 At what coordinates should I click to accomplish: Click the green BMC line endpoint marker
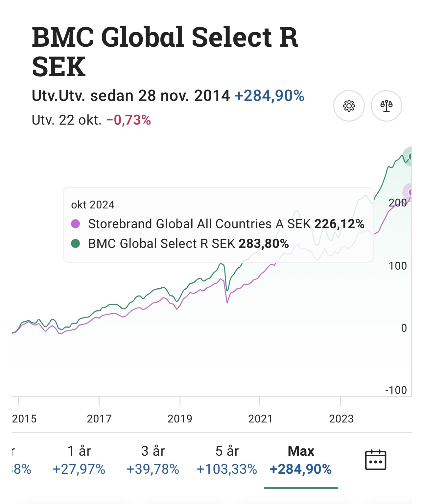click(x=410, y=156)
